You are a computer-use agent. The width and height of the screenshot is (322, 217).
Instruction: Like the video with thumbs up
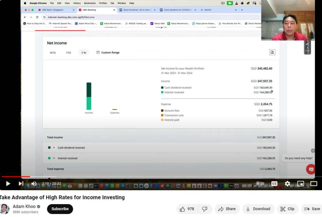tap(187, 209)
